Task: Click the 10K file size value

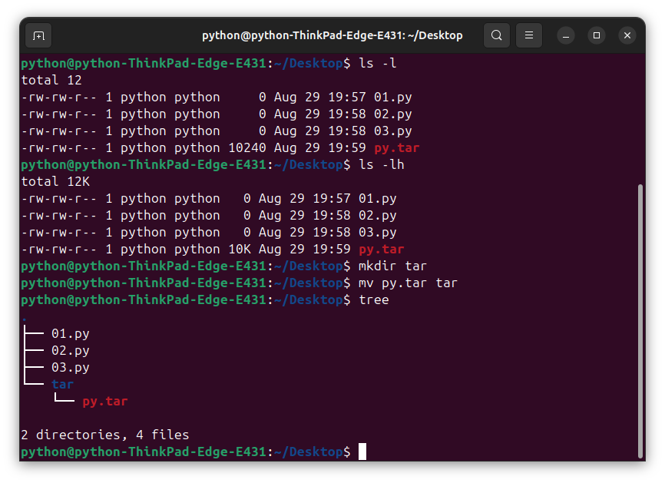Action: click(x=240, y=250)
